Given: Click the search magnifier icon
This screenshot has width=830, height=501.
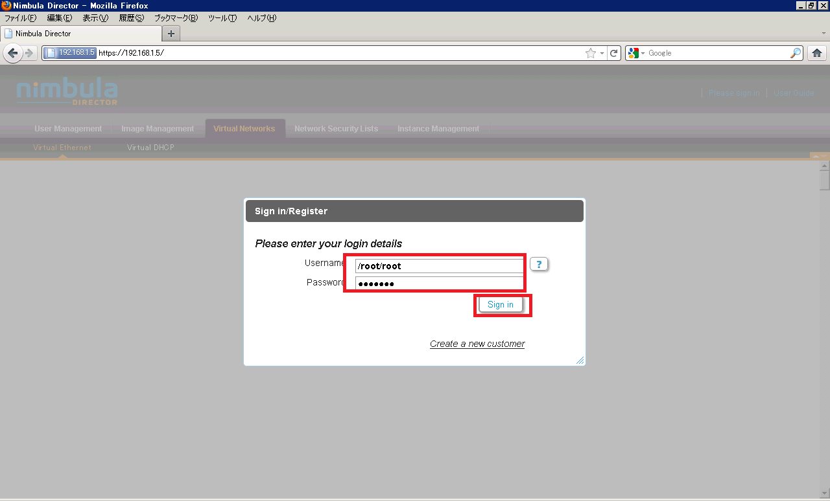Looking at the screenshot, I should (x=796, y=53).
